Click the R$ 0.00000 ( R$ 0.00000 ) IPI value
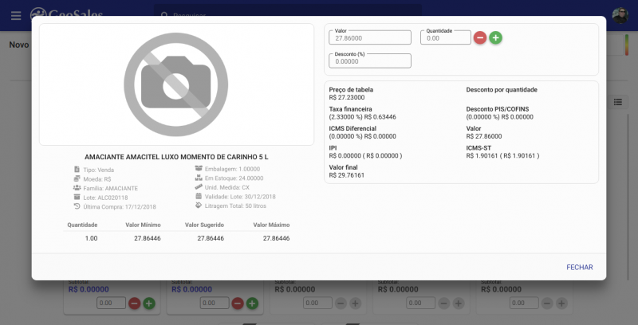The width and height of the screenshot is (638, 325). click(365, 155)
